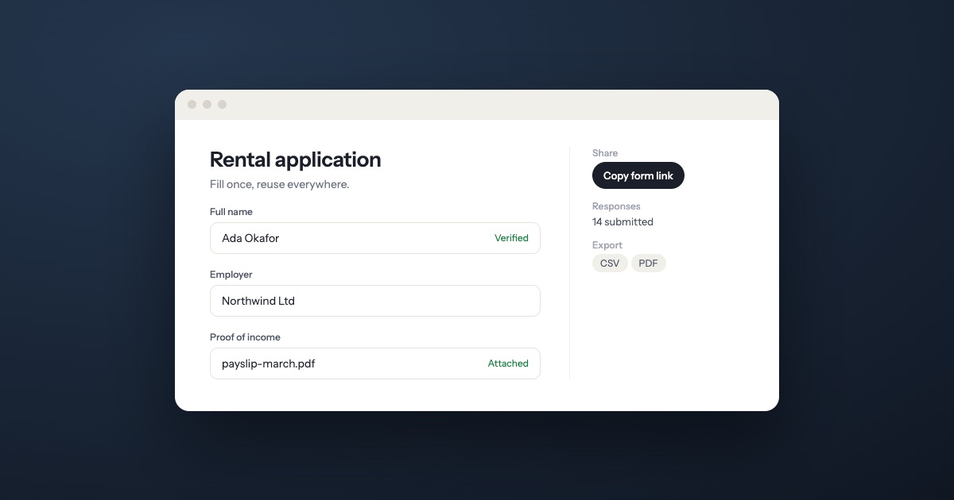Click the Share section label
The image size is (954, 500).
pyautogui.click(x=605, y=153)
